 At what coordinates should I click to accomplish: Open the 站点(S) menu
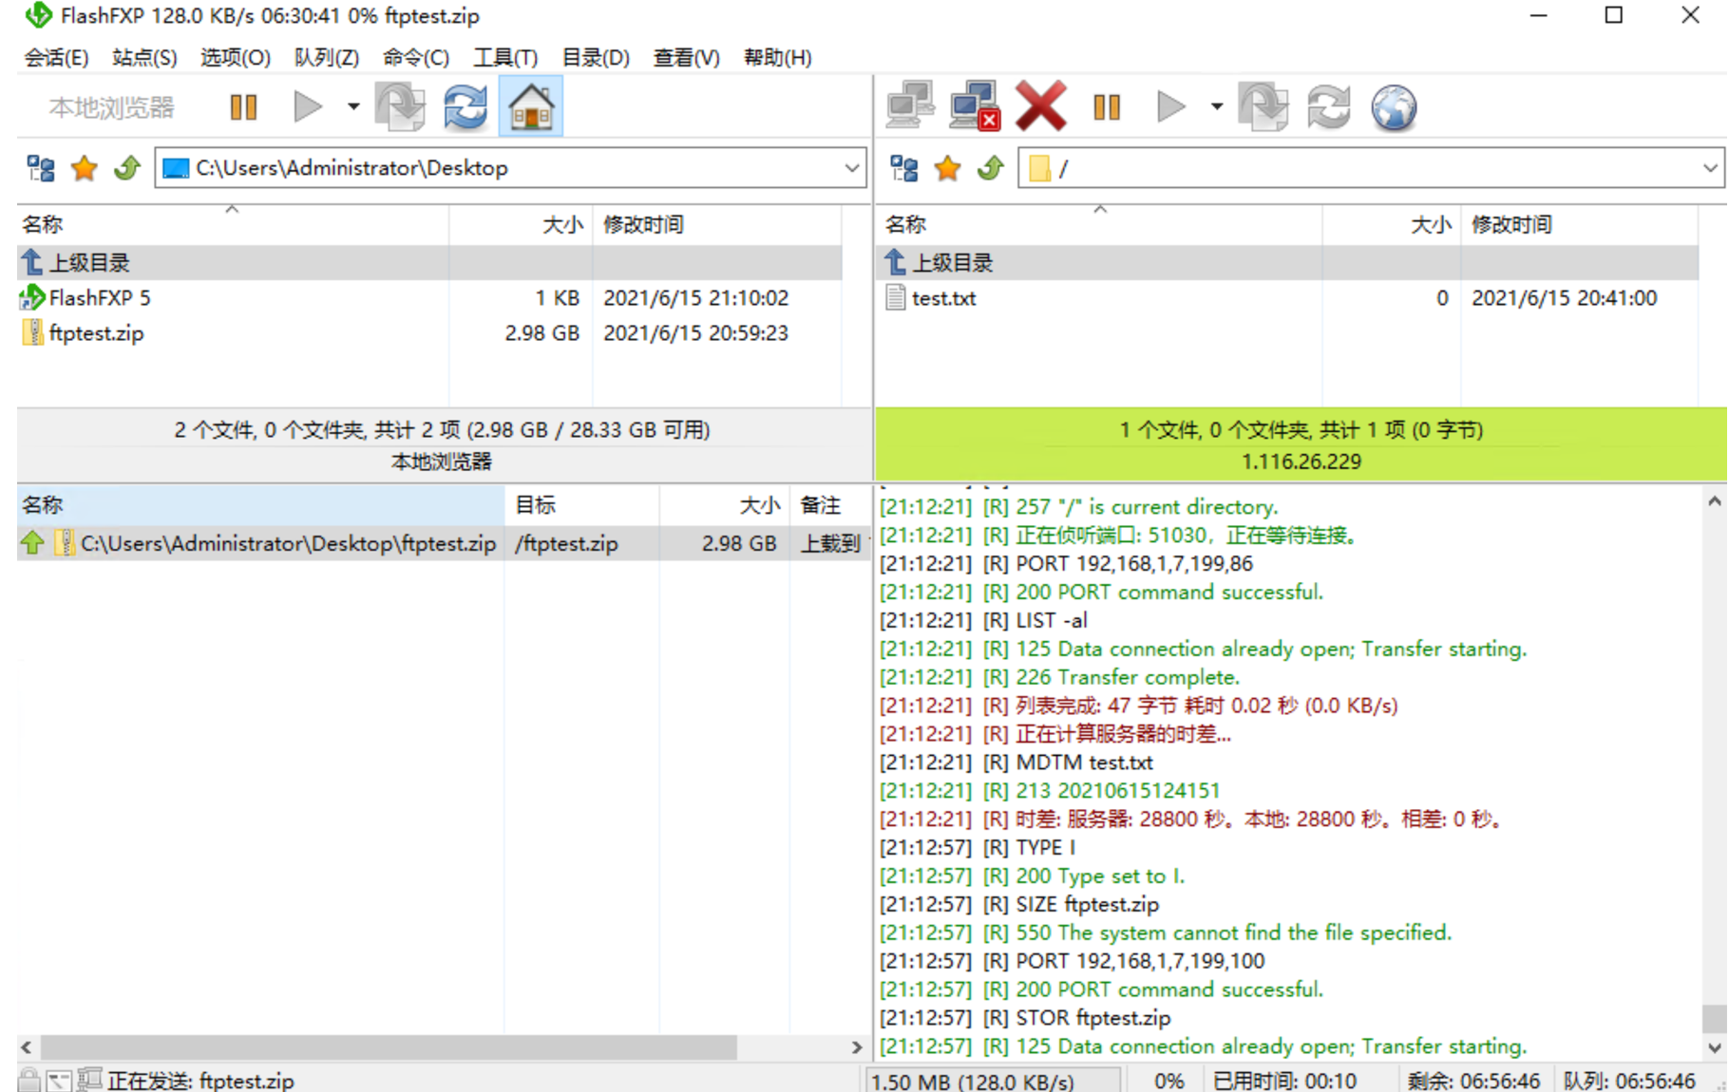click(144, 58)
